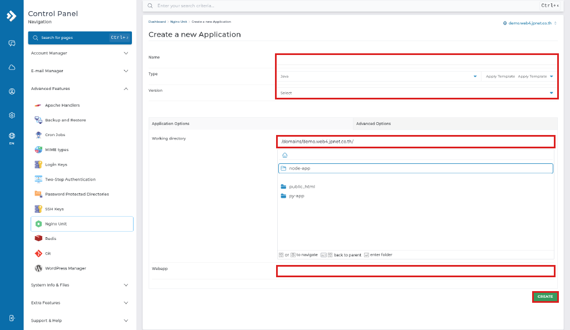Expand the System Info & Files section

[80, 285]
